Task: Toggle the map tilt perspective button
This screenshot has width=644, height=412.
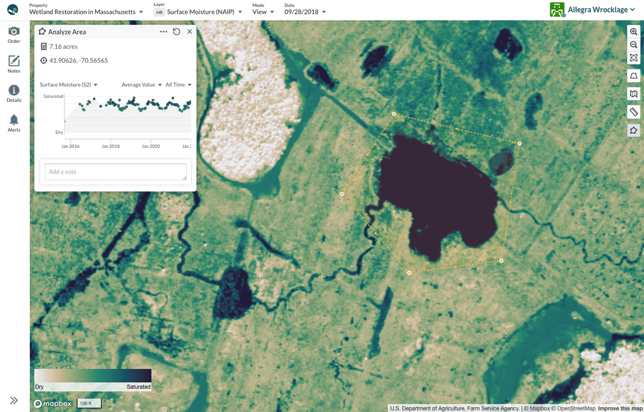Action: 633,76
